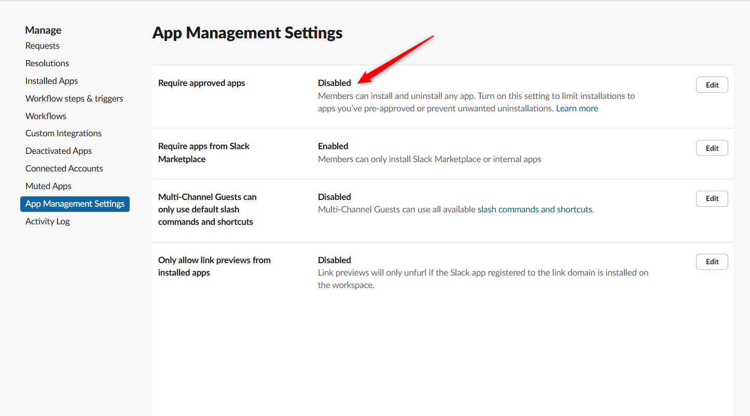Edit Only allow link previews setting
This screenshot has height=416, width=750.
point(712,262)
